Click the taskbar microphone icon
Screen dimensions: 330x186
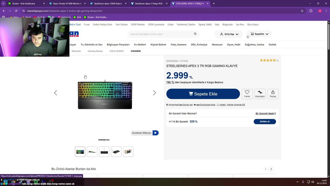(303, 182)
